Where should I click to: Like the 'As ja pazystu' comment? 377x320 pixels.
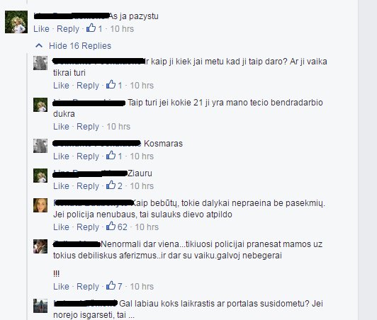(41, 29)
